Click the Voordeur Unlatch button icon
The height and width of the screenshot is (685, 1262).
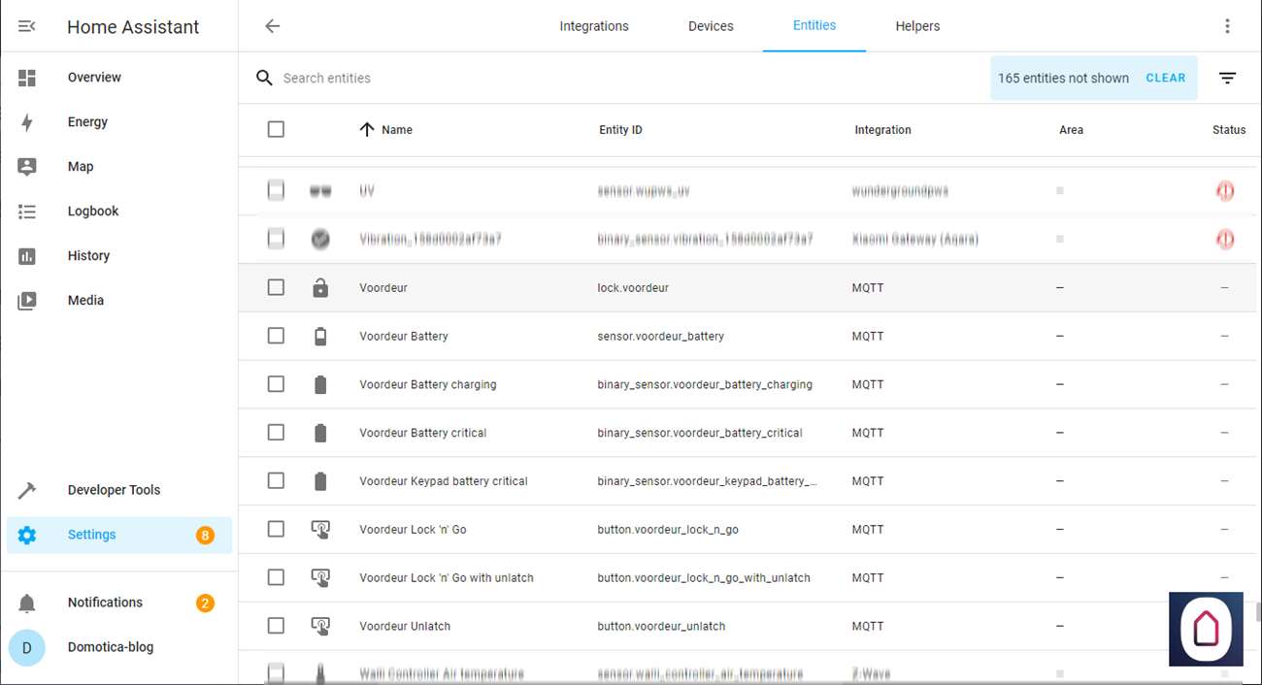[x=320, y=626]
